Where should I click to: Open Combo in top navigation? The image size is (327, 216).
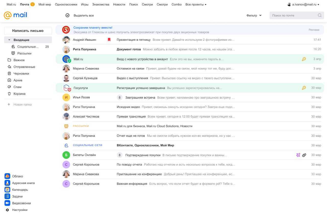[177, 4]
